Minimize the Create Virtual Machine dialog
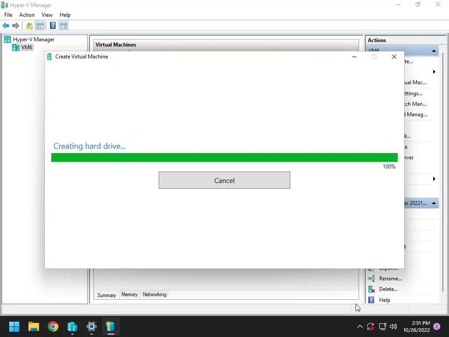This screenshot has width=449, height=337. (354, 57)
